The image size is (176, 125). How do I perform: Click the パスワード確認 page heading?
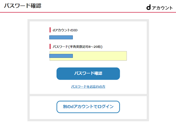(x=23, y=6)
